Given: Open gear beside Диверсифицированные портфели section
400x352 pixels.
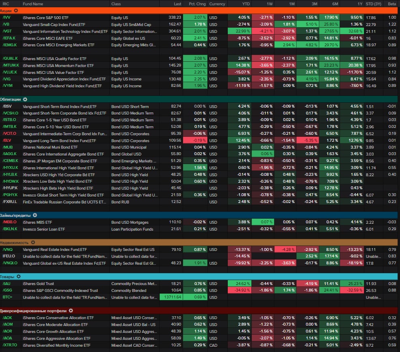Looking at the screenshot, I should click(x=71, y=311).
